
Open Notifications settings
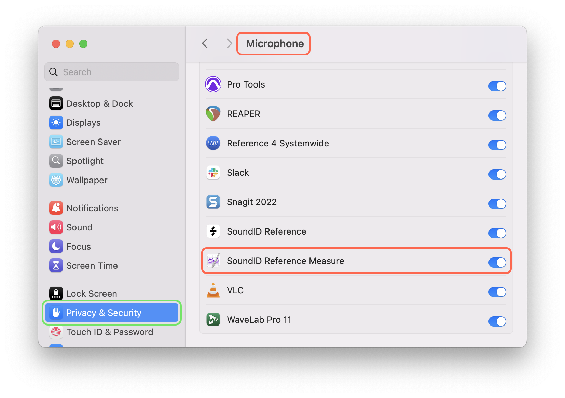[x=112, y=208]
